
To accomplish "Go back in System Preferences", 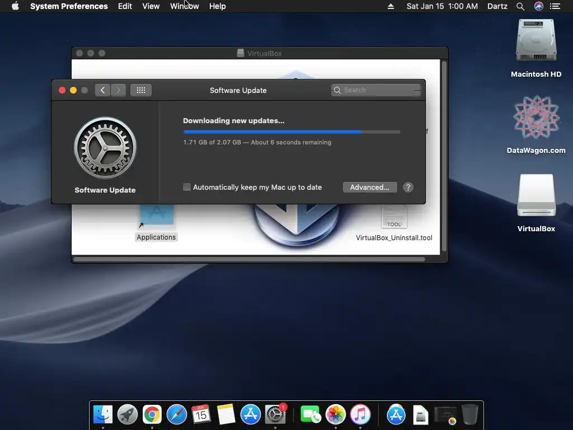I will (103, 90).
